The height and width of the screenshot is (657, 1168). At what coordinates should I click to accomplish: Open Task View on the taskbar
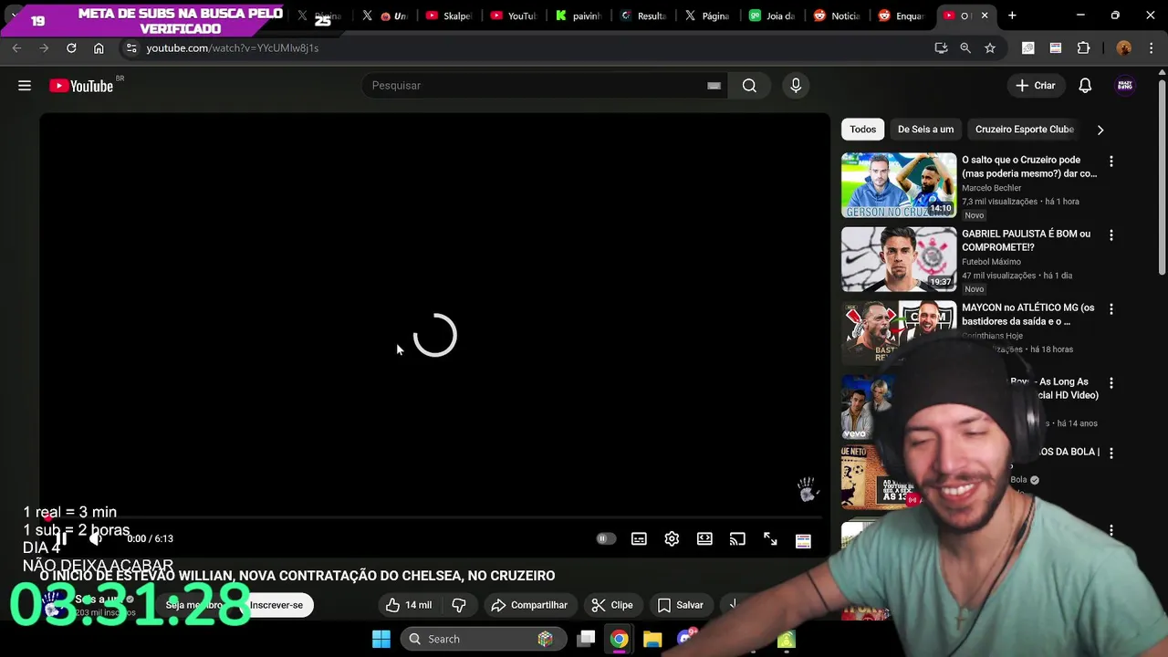pyautogui.click(x=587, y=639)
